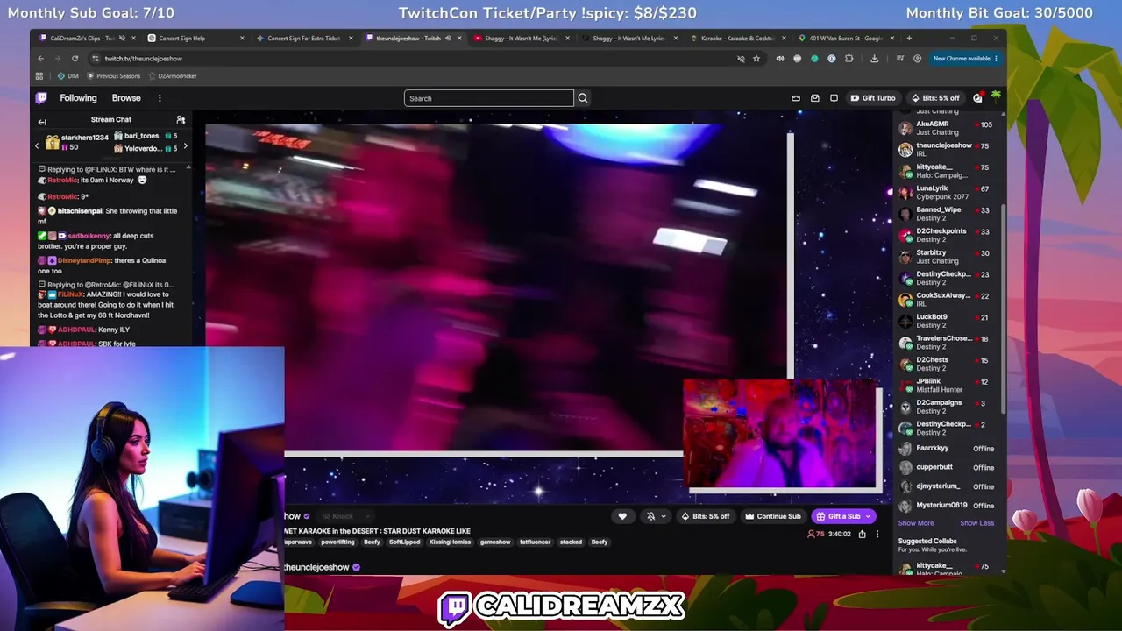This screenshot has height=631, width=1122.
Task: Open JPBlink Mistfall Hunter channel
Action: click(948, 386)
